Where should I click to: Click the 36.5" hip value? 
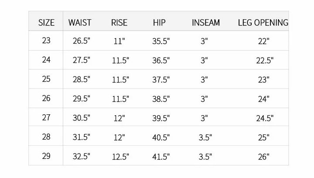161,61
